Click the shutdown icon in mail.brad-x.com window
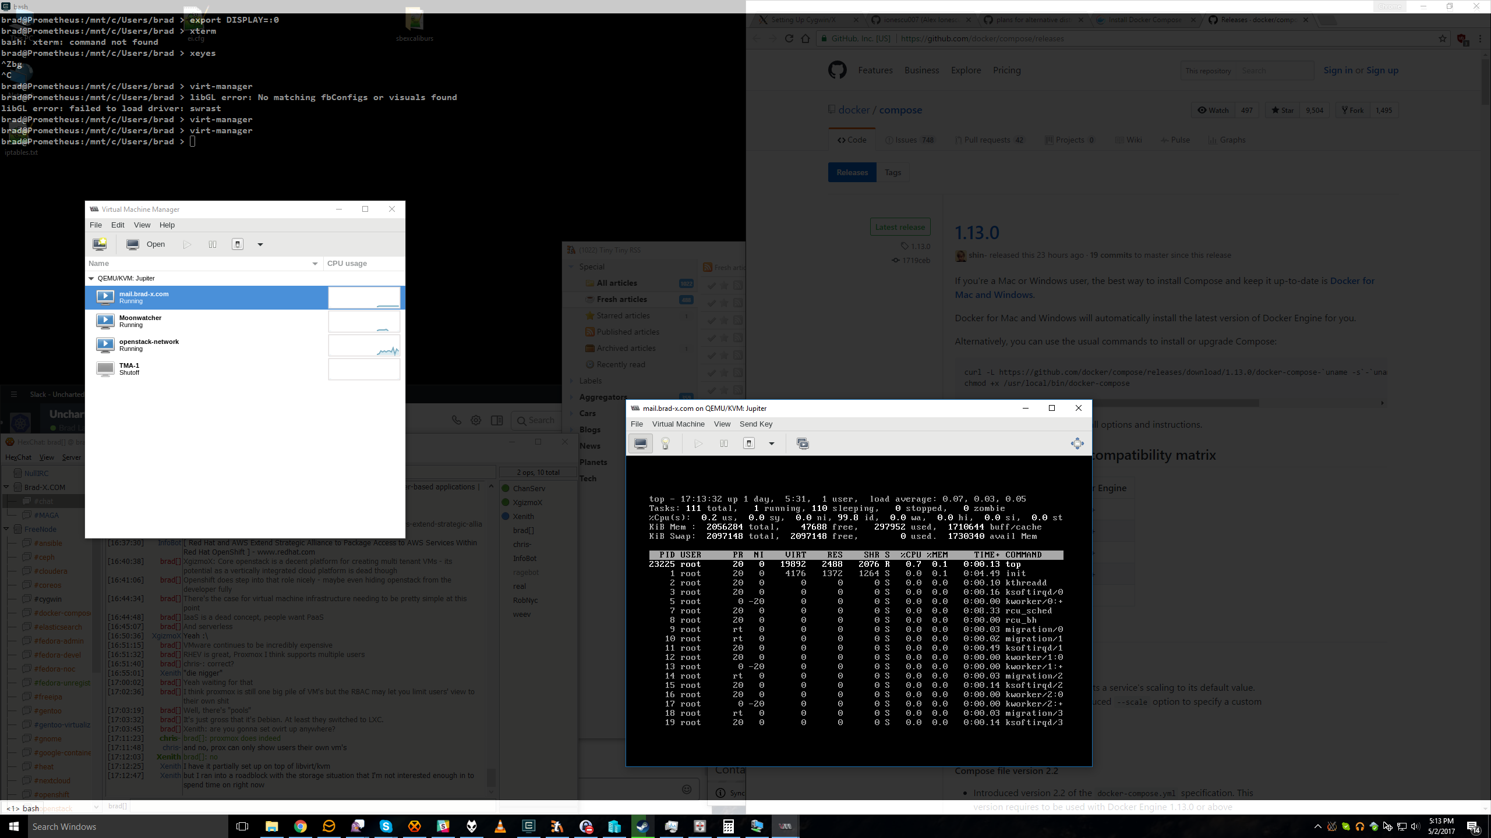 tap(749, 443)
